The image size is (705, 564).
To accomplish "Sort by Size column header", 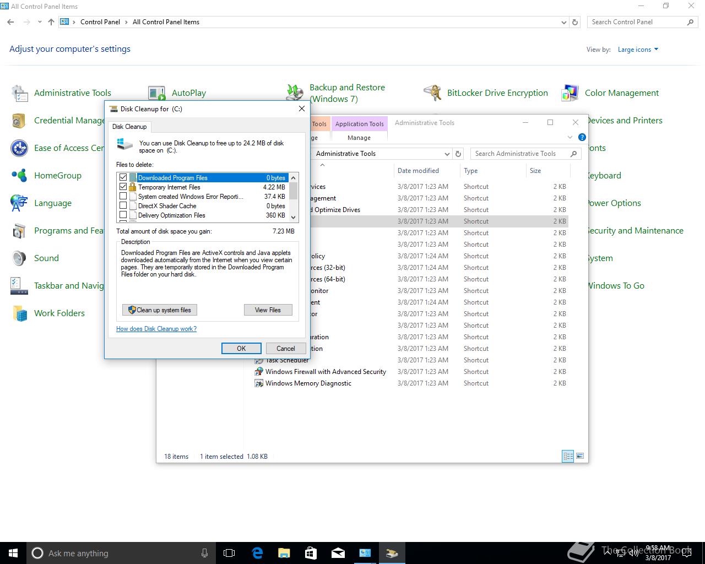I will [x=548, y=171].
